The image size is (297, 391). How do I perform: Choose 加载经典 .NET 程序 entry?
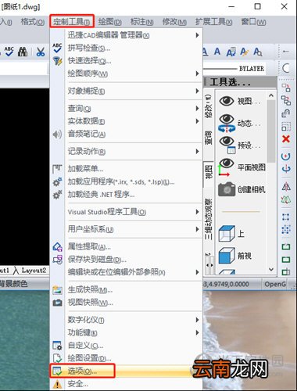[x=127, y=195]
